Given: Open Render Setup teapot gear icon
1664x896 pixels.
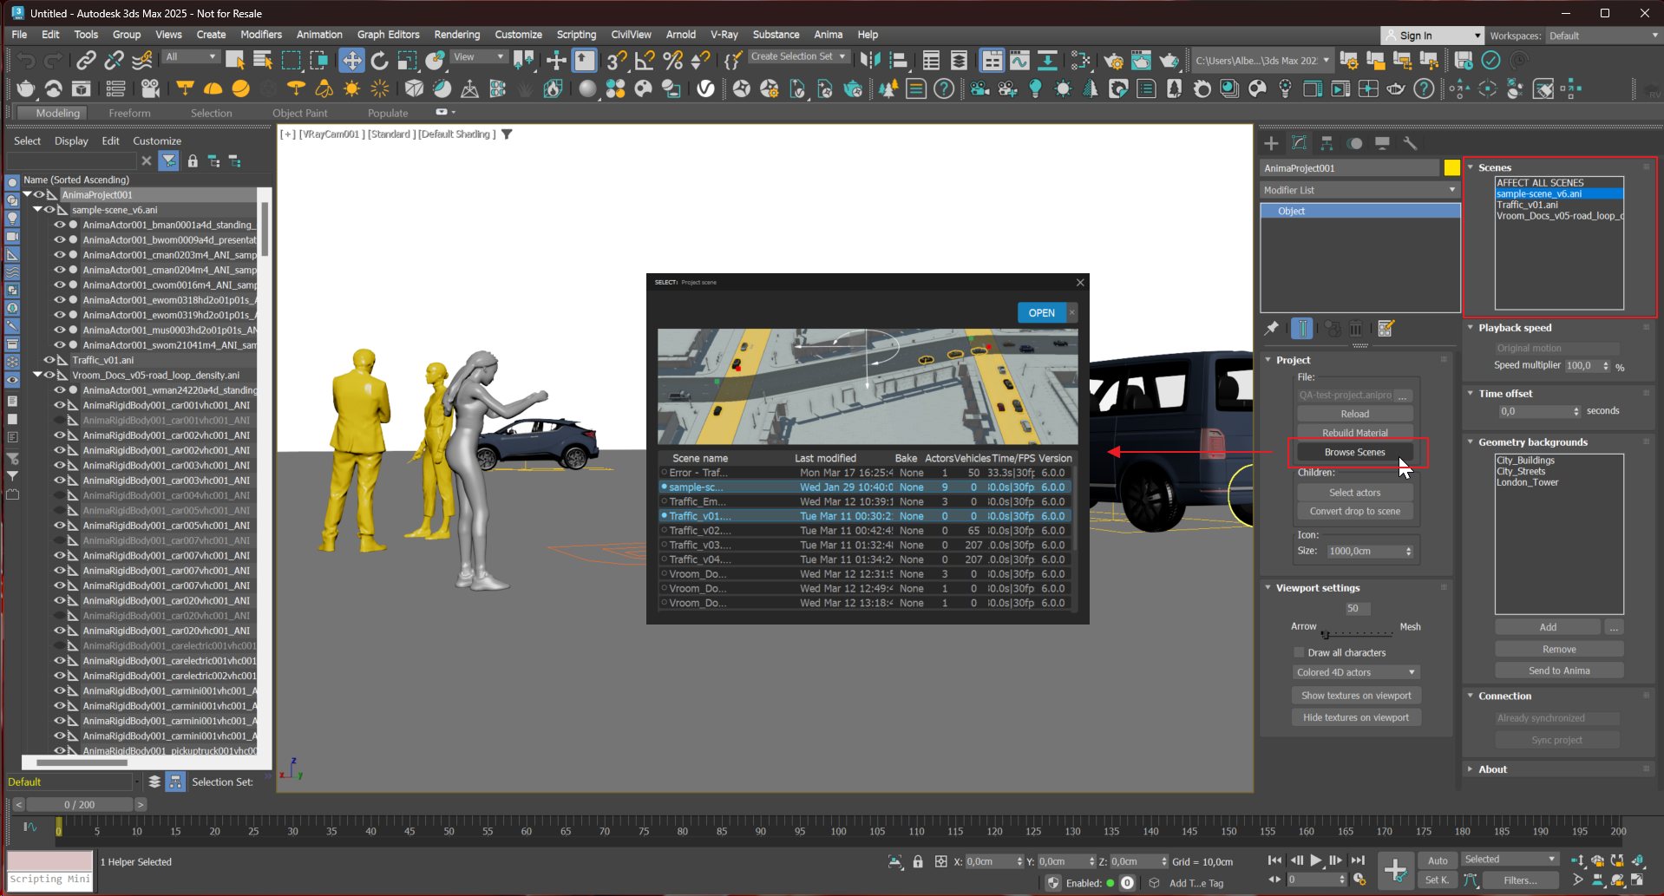Looking at the screenshot, I should coord(1114,60).
